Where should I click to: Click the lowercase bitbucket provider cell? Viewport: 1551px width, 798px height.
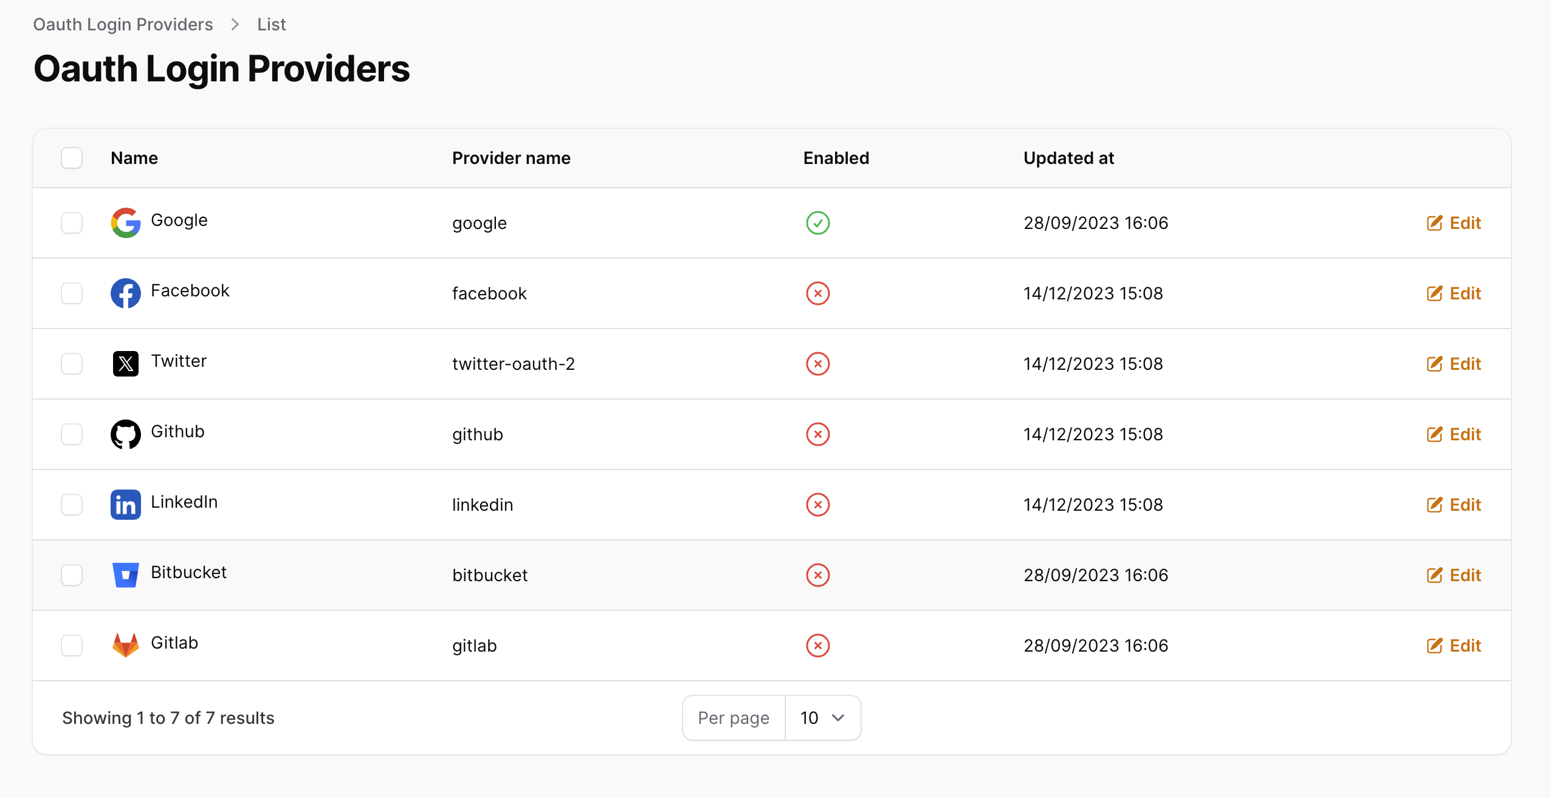(x=490, y=575)
